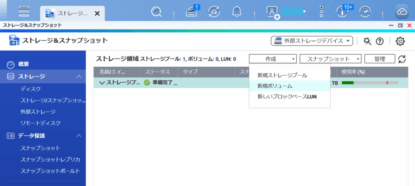Click the refresh icon beside 管理

coord(402,59)
